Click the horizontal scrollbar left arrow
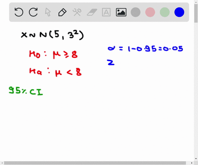 tap(2, 163)
